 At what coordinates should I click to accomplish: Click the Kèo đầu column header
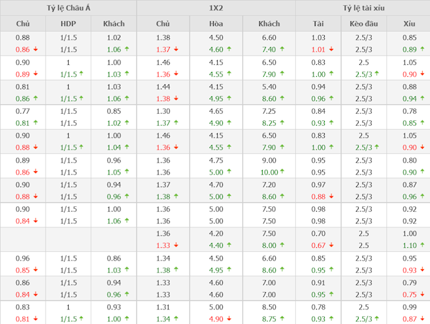click(x=363, y=24)
